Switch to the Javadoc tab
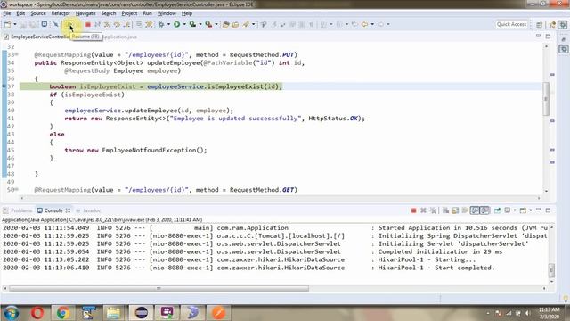The image size is (570, 321). tap(88, 210)
